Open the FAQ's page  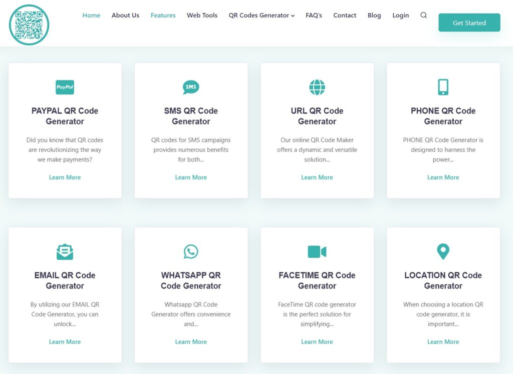(314, 15)
